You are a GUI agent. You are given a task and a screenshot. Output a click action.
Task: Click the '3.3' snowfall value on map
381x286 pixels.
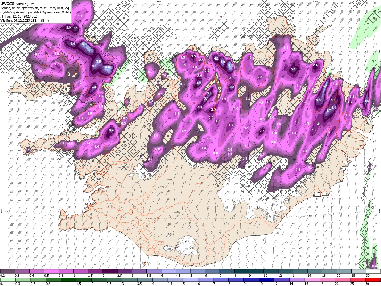pos(199,107)
